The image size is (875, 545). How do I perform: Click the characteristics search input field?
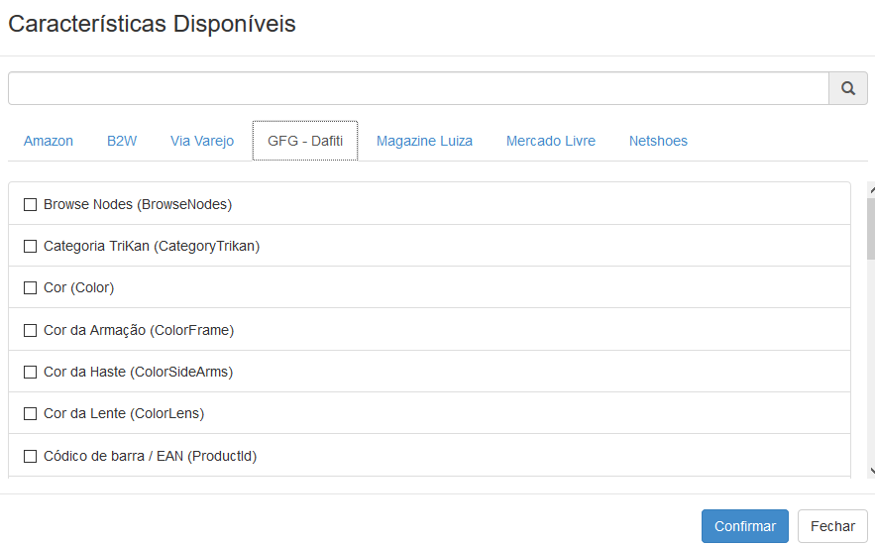[x=418, y=88]
